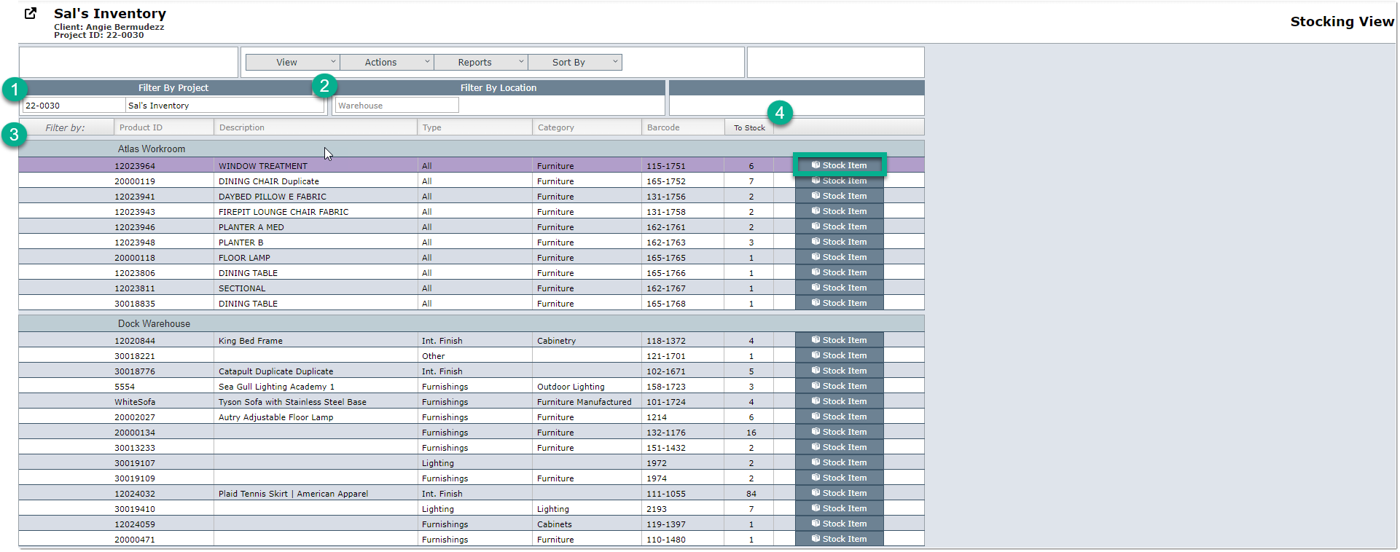The width and height of the screenshot is (1400, 552).
Task: Stock Item for Catapult Duplicate Duplicate
Action: click(840, 371)
